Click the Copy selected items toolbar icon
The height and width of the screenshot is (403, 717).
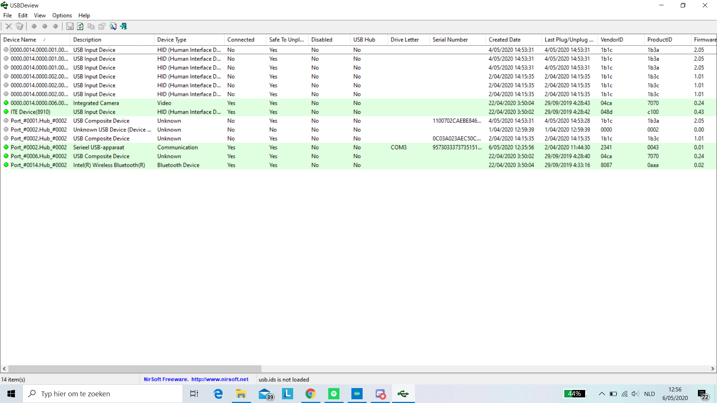tap(91, 26)
